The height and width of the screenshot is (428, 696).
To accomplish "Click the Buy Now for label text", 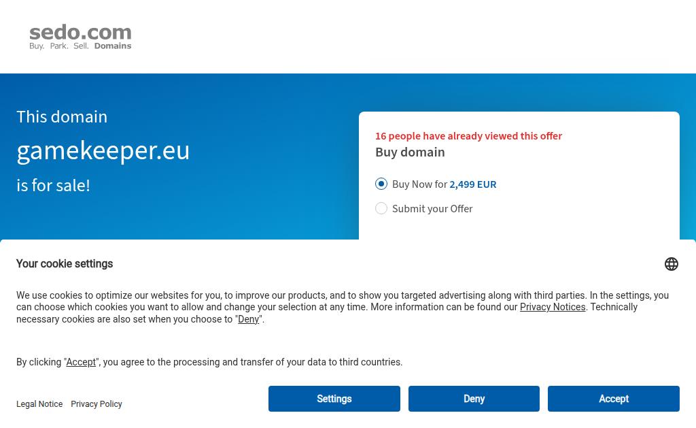I will pos(419,184).
